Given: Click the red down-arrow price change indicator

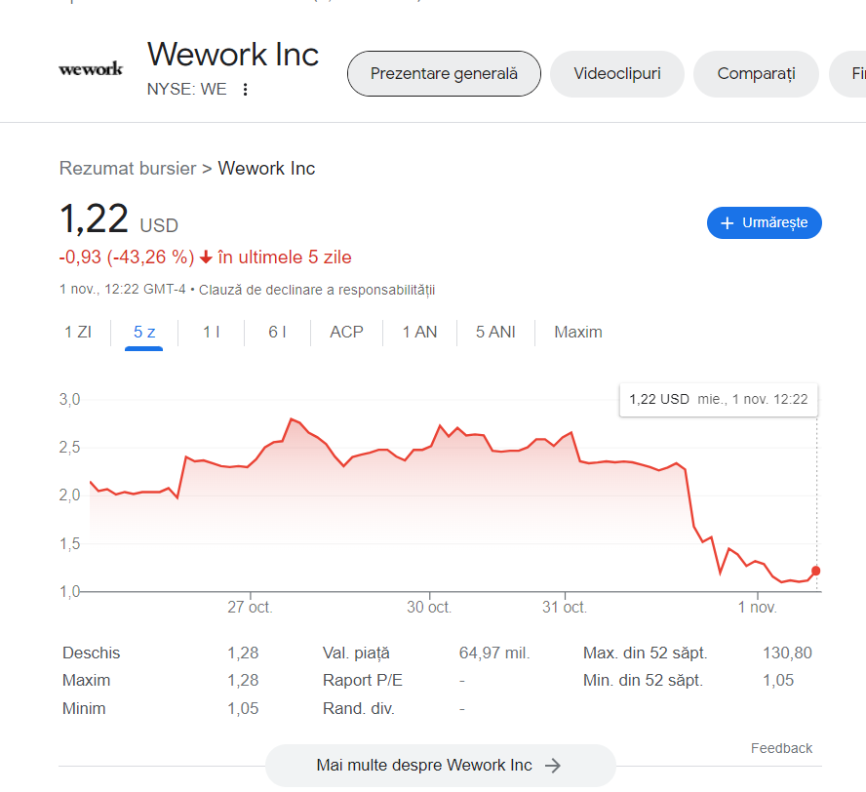Looking at the screenshot, I should pyautogui.click(x=206, y=257).
